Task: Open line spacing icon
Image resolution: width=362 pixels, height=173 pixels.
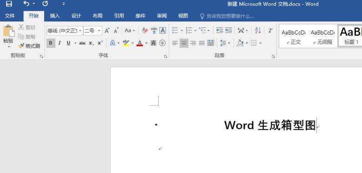Action: [223, 43]
